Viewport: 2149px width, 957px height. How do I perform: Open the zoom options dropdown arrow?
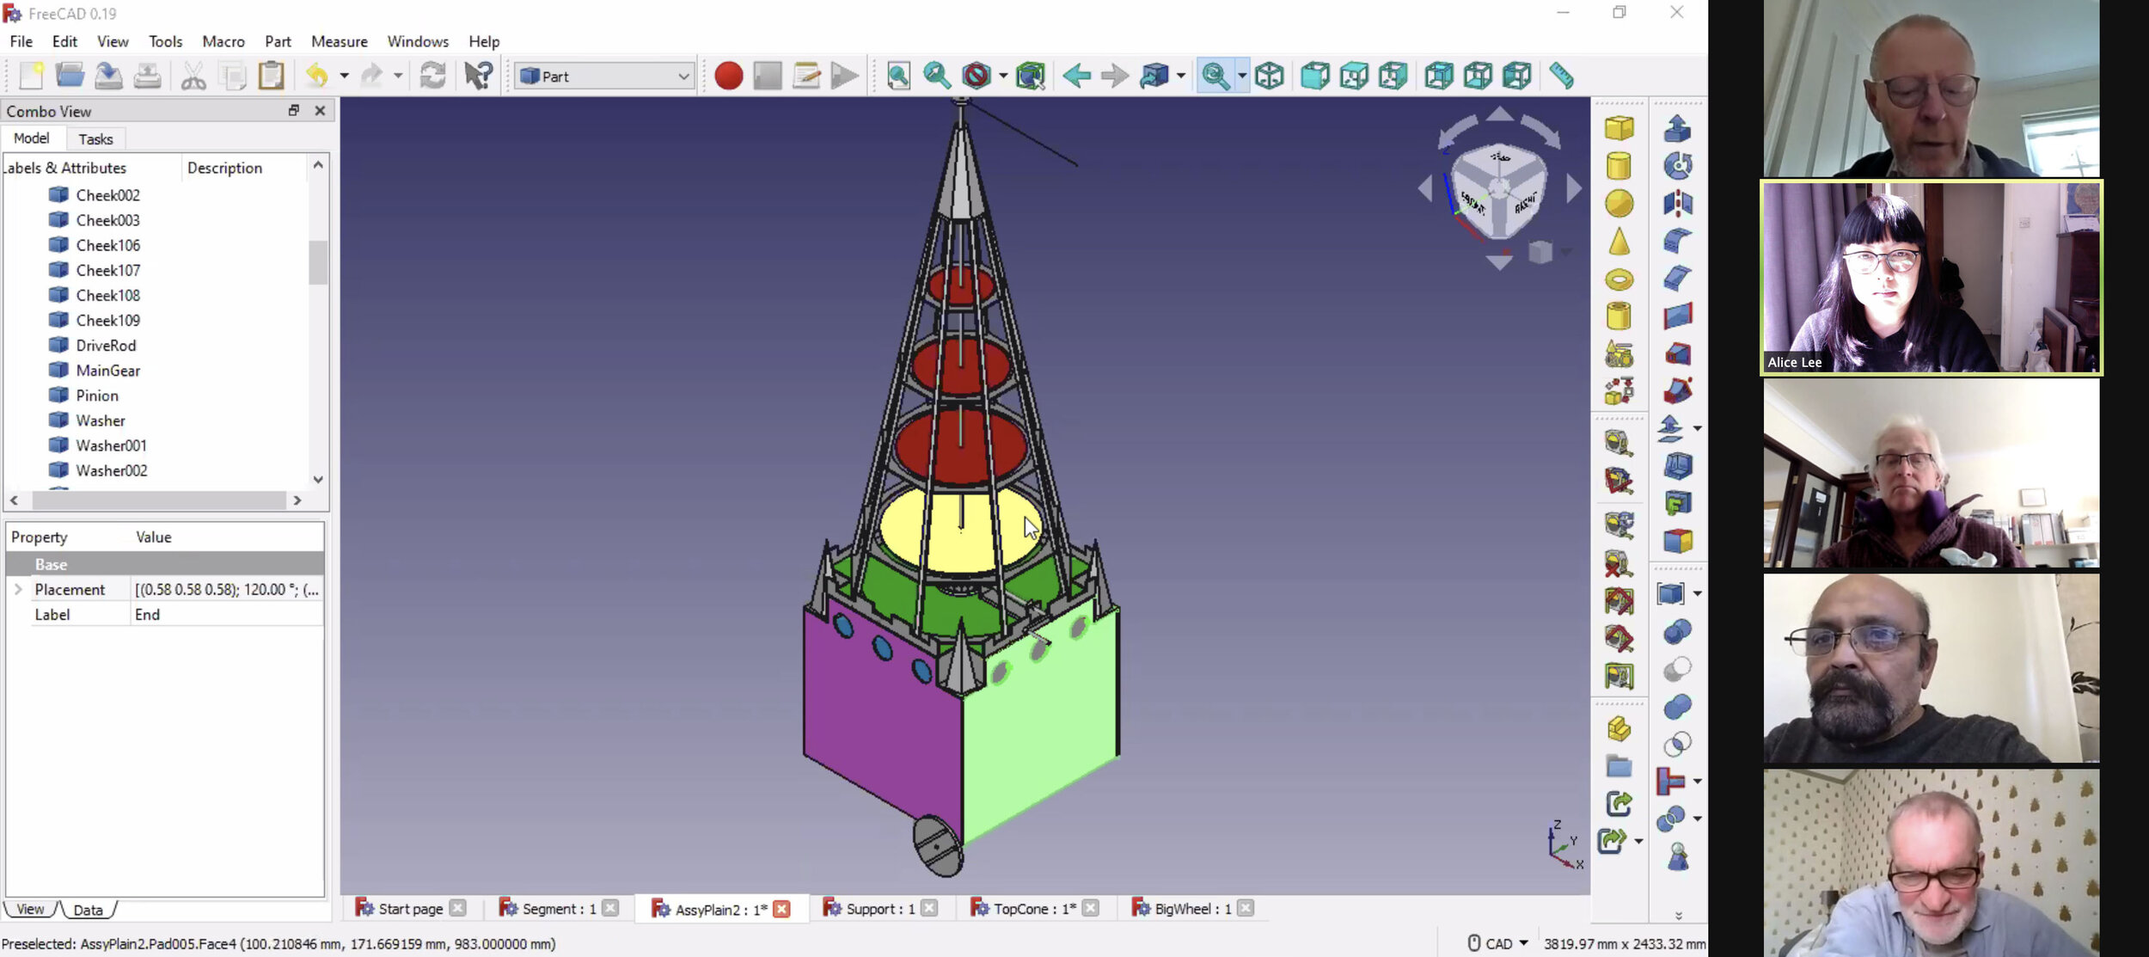tap(1242, 76)
